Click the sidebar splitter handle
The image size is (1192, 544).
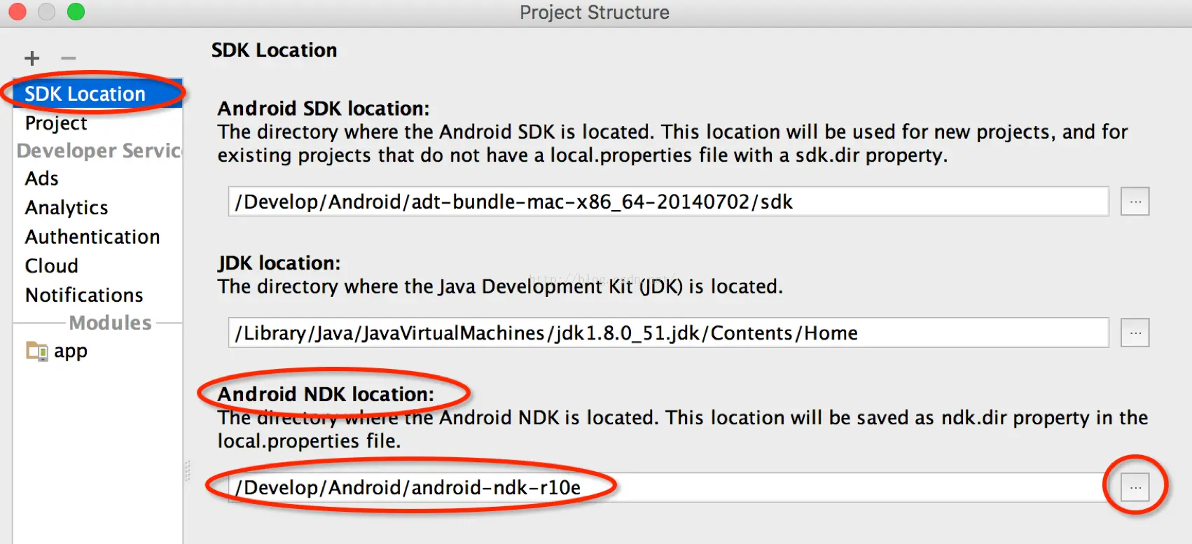(188, 470)
